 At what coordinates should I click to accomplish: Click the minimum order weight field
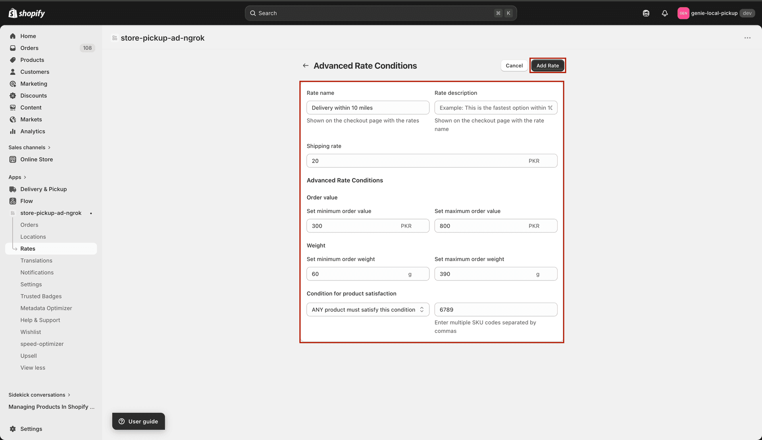(x=368, y=274)
